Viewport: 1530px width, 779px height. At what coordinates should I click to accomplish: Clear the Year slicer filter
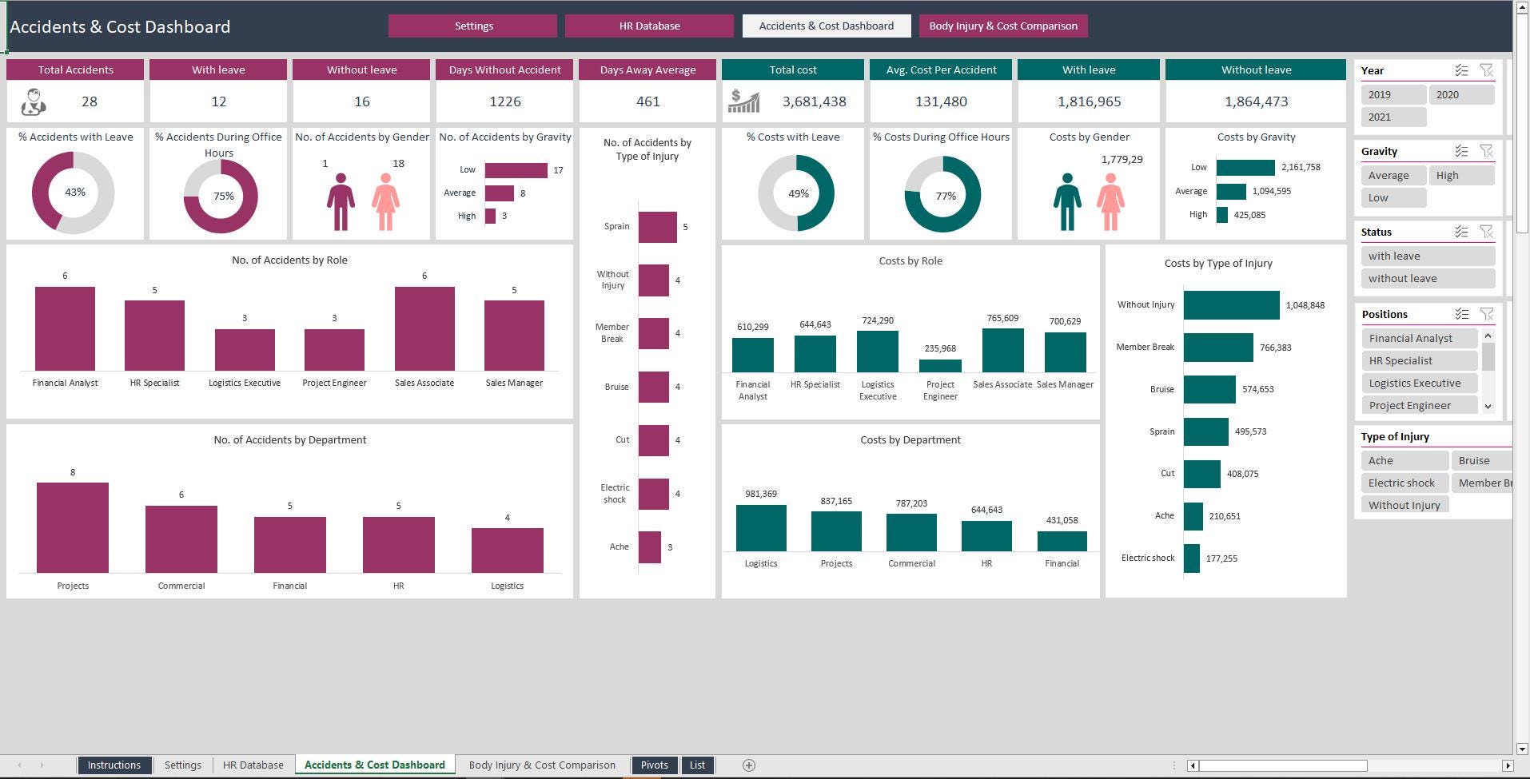1487,70
